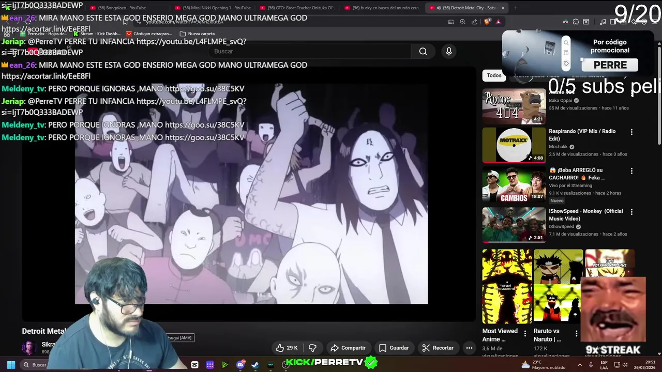The width and height of the screenshot is (662, 372).
Task: Open IShowSpeed Monkey video thumbnail
Action: 514,225
